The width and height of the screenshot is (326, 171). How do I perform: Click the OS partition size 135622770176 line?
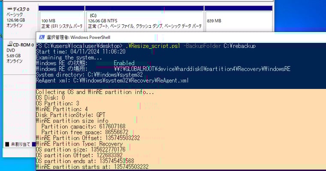tap(81, 150)
